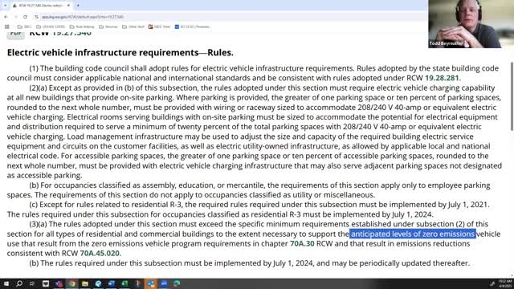Open Microsoft Excel from the taskbar

[124, 283]
